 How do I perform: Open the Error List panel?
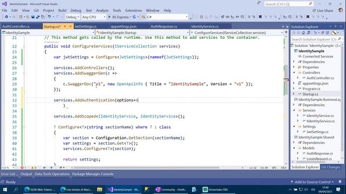pos(9,174)
